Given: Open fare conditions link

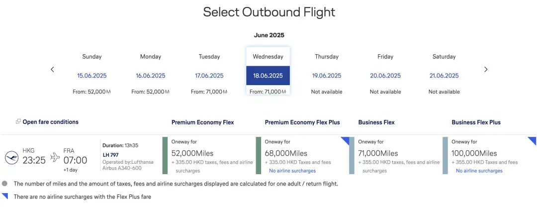Looking at the screenshot, I should 50,121.
